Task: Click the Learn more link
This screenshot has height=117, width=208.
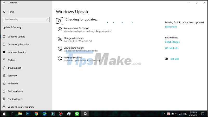Action: tap(171, 27)
